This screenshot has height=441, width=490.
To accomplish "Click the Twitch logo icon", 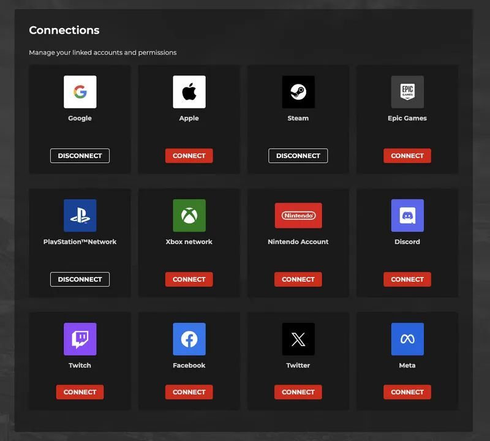I will click(80, 339).
